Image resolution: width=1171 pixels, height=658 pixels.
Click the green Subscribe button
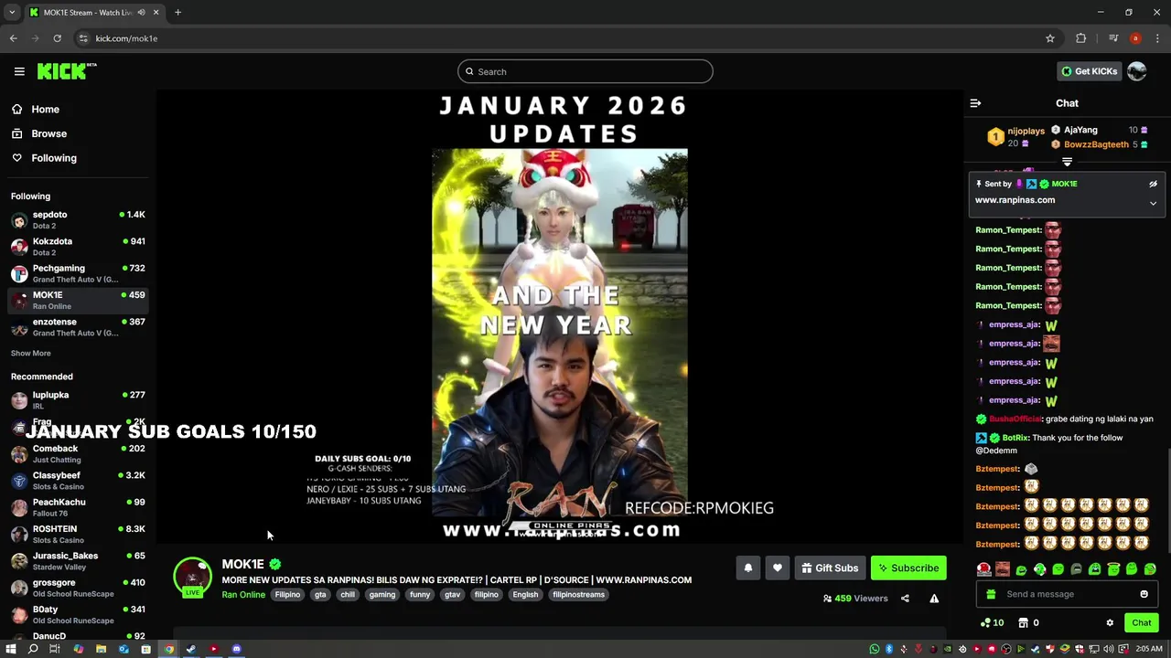pyautogui.click(x=908, y=568)
